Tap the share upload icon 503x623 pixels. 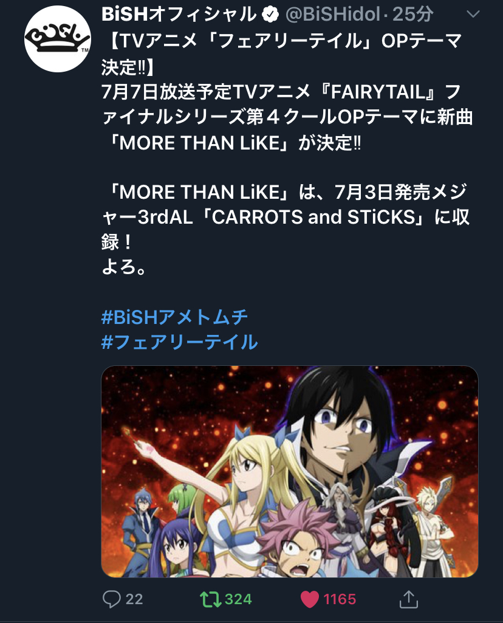[x=408, y=599]
